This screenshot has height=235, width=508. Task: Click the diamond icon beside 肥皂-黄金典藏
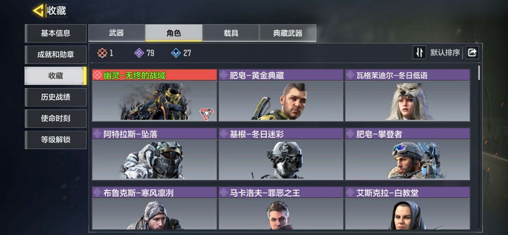(223, 75)
